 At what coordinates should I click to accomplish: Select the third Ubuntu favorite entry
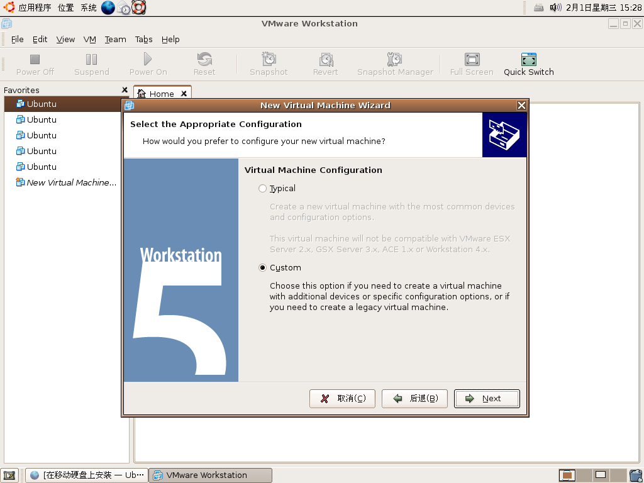(67, 136)
